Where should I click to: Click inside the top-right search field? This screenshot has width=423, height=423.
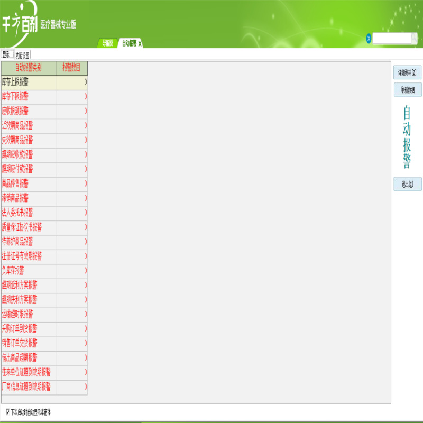[391, 38]
